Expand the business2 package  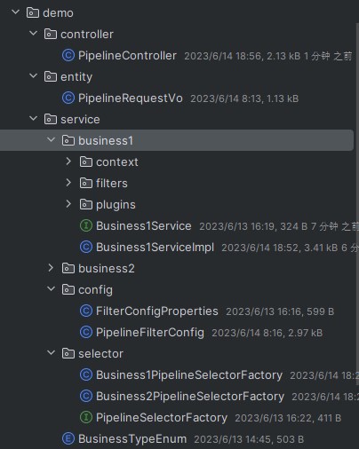[x=51, y=268]
